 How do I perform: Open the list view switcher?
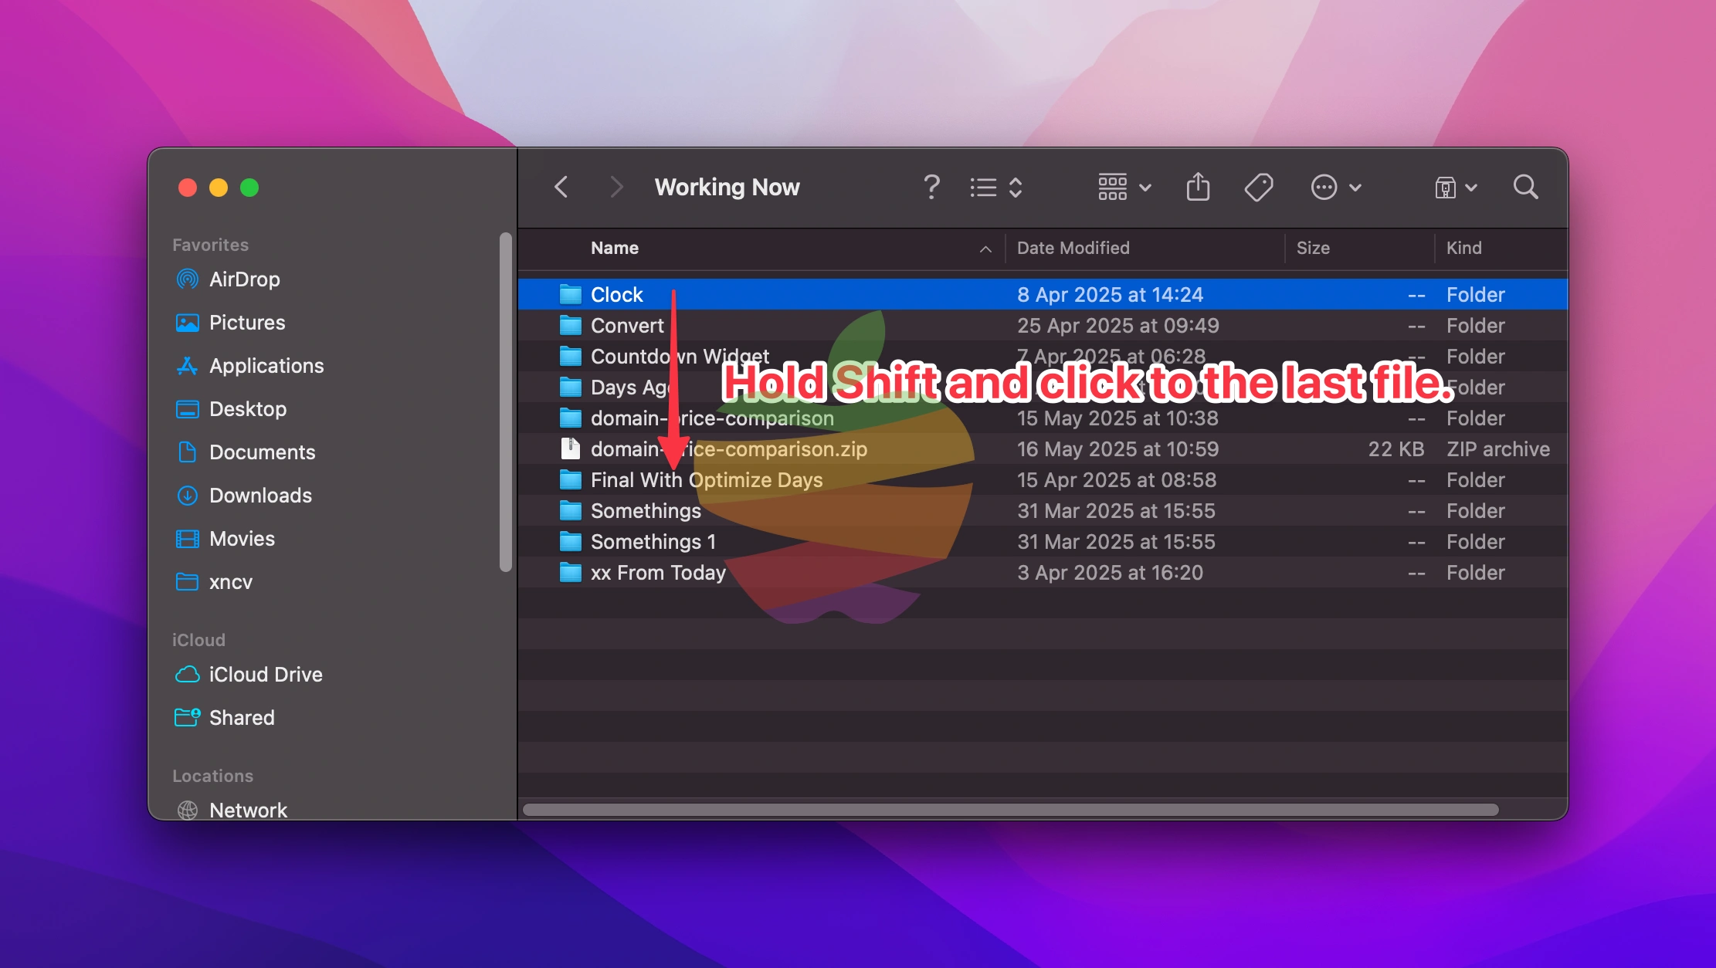996,188
